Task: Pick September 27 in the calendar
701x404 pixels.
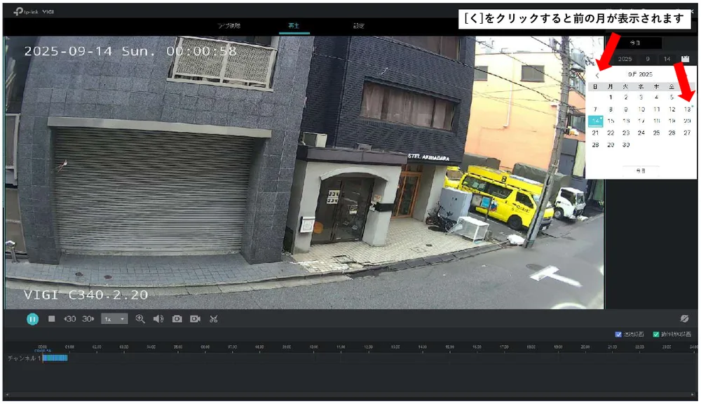Action: click(x=687, y=133)
